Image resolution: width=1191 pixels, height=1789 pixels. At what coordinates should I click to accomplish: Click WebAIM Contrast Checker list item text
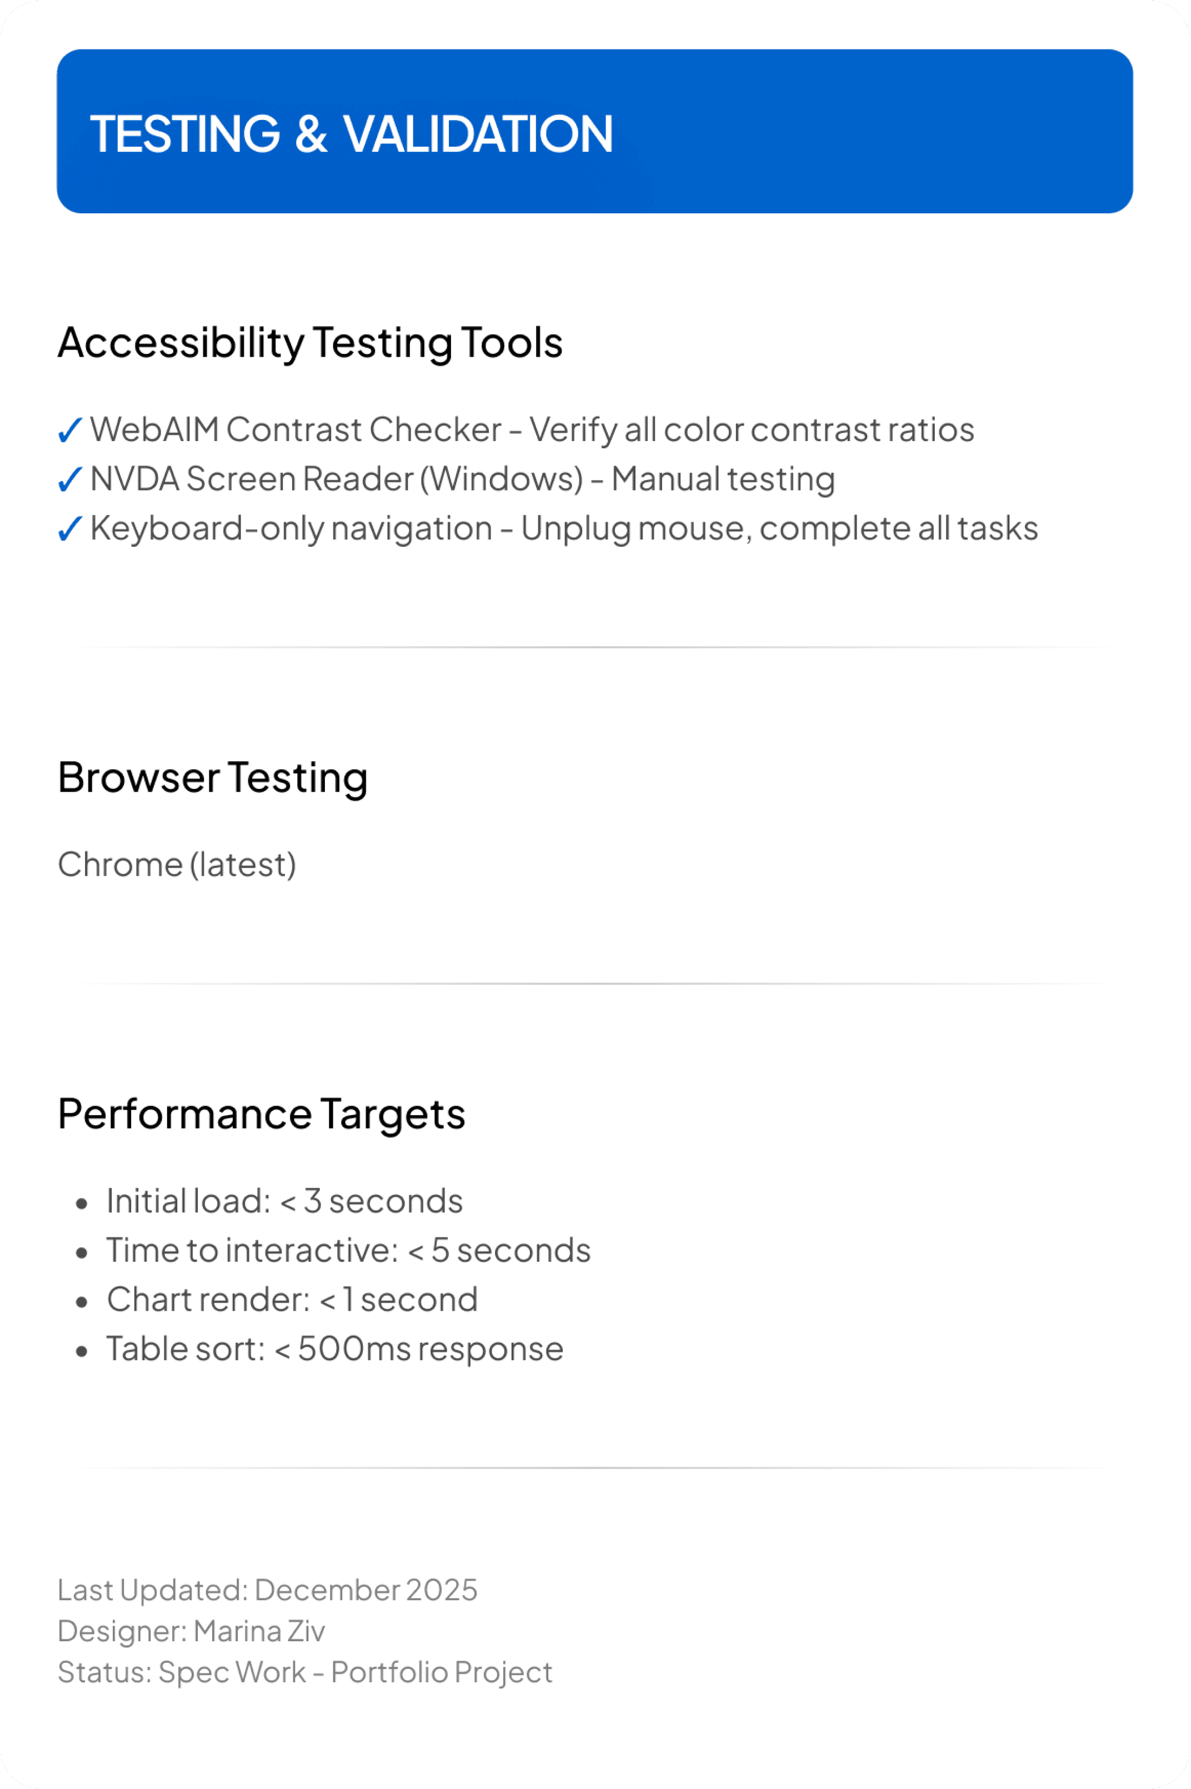pyautogui.click(x=532, y=430)
